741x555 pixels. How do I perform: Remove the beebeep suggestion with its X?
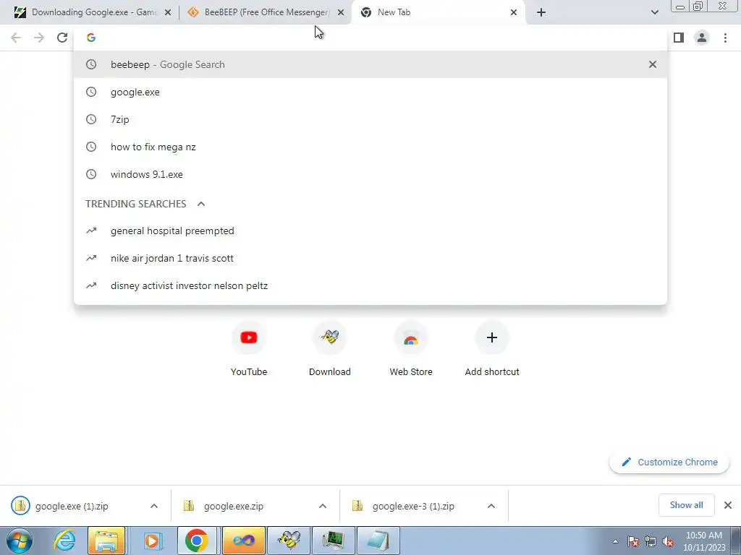[x=653, y=64]
